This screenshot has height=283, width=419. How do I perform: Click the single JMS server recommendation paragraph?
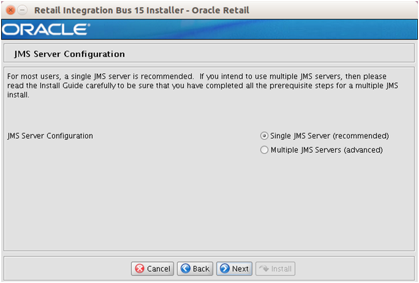point(202,86)
